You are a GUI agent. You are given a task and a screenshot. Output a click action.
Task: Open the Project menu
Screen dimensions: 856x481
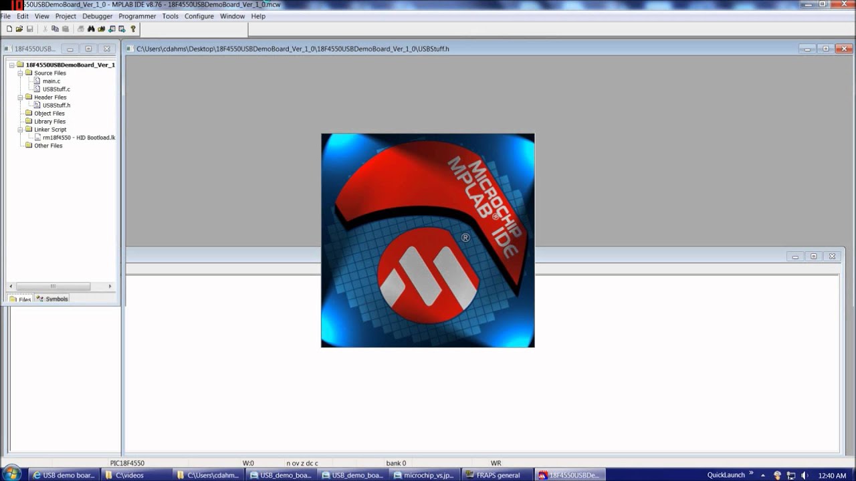point(66,16)
